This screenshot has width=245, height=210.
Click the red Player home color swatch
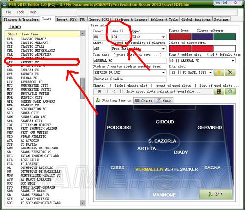[x=180, y=37]
